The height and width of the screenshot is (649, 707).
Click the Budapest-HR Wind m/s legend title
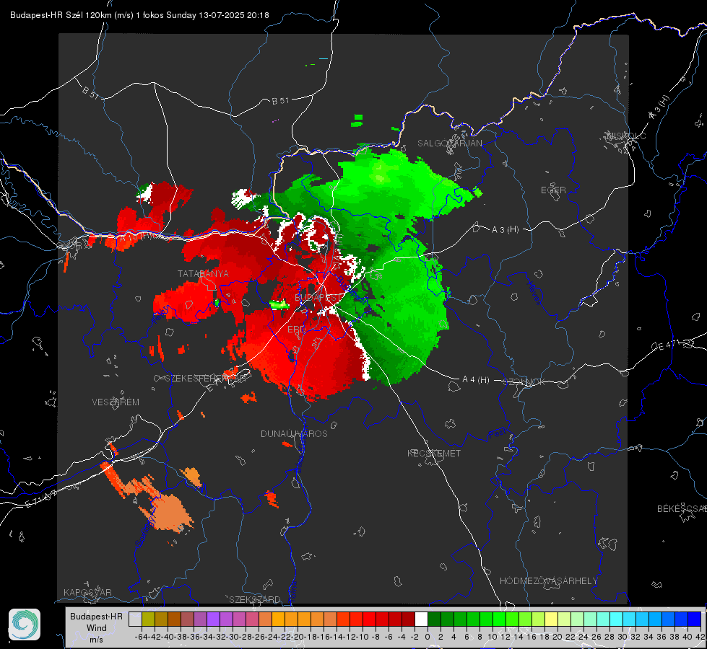point(97,628)
